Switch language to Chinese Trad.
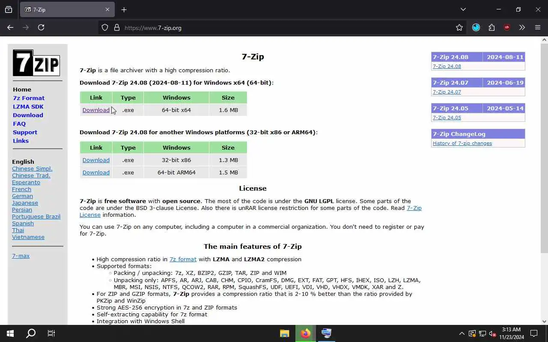Image resolution: width=548 pixels, height=342 pixels. coord(31,175)
